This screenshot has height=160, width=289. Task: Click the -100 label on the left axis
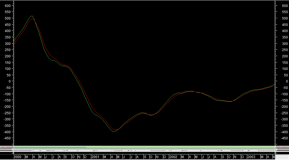point(7,94)
